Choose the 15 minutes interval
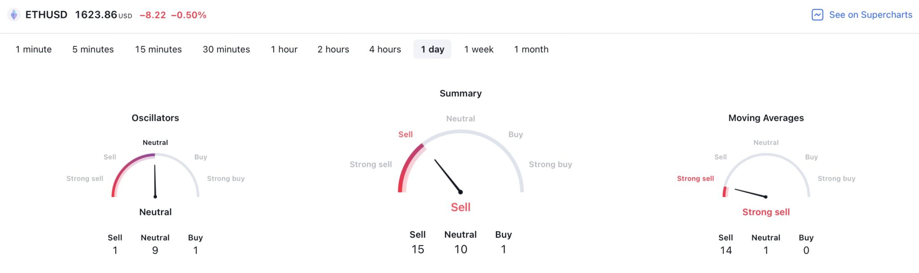This screenshot has height=273, width=919. click(158, 49)
